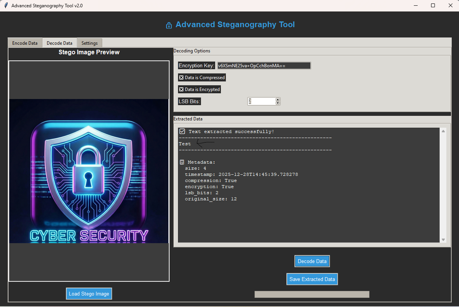This screenshot has width=459, height=307.
Task: Click the progress bar below Save Extracted Data
Action: [312, 294]
